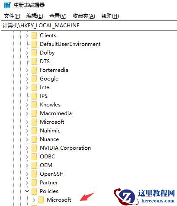Open the 查看(V) menu

[58, 16]
